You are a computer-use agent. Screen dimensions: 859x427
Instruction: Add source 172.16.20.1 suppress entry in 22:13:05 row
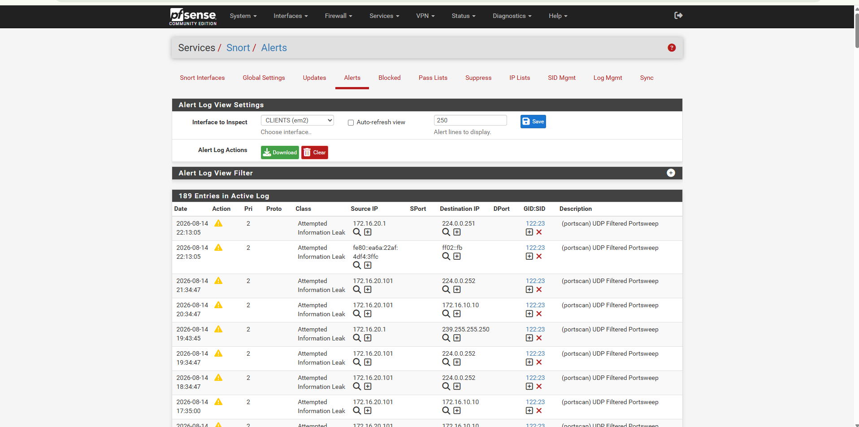coord(368,232)
